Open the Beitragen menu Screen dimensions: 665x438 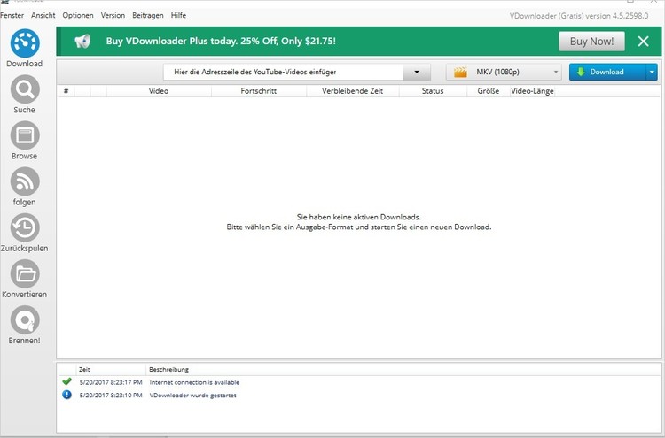coord(147,15)
